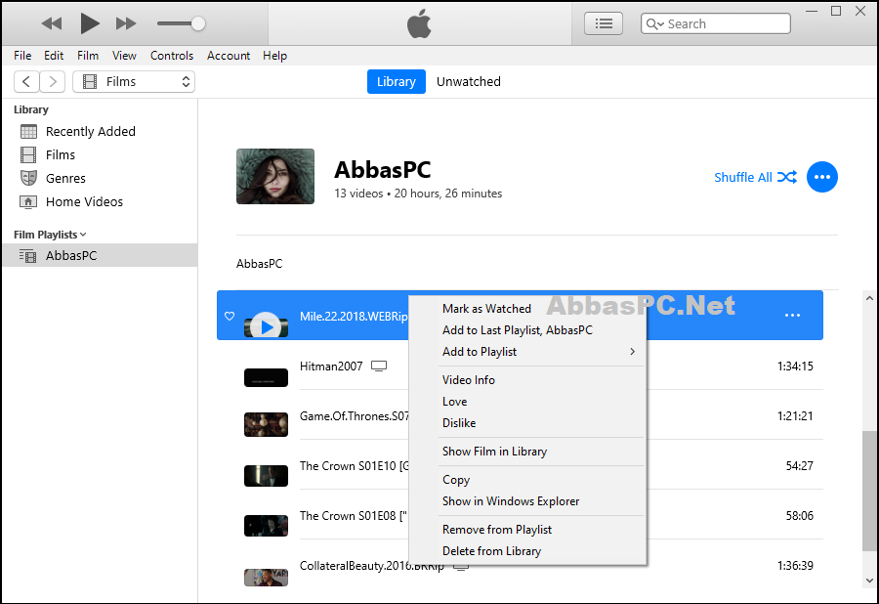Screen dimensions: 879x604
Task: Open the Films media type dropdown
Action: pyautogui.click(x=134, y=82)
